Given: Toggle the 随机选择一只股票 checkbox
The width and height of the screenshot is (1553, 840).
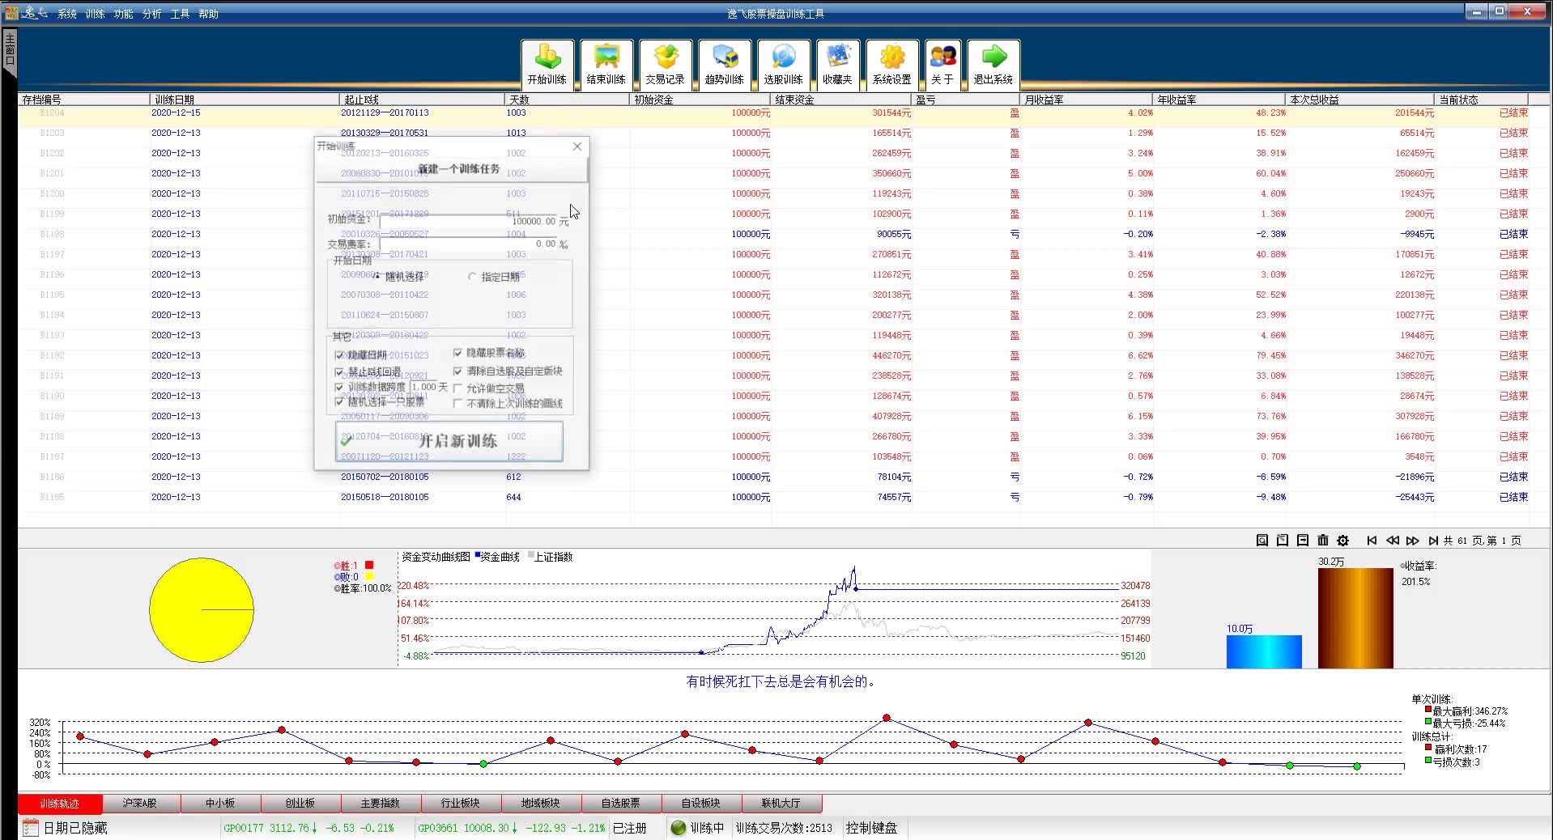Looking at the screenshot, I should click(x=339, y=402).
